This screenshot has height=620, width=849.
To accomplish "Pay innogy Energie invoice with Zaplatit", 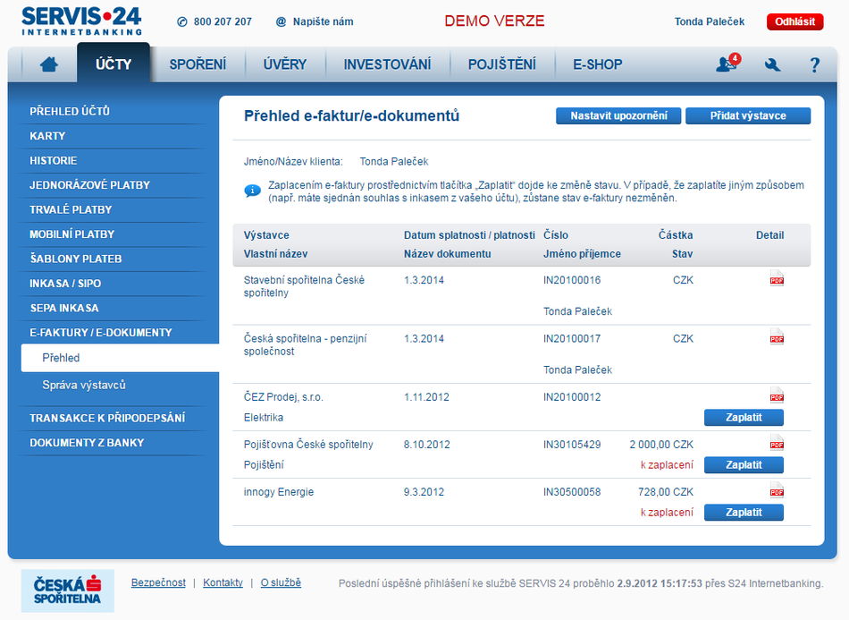I will tap(744, 512).
